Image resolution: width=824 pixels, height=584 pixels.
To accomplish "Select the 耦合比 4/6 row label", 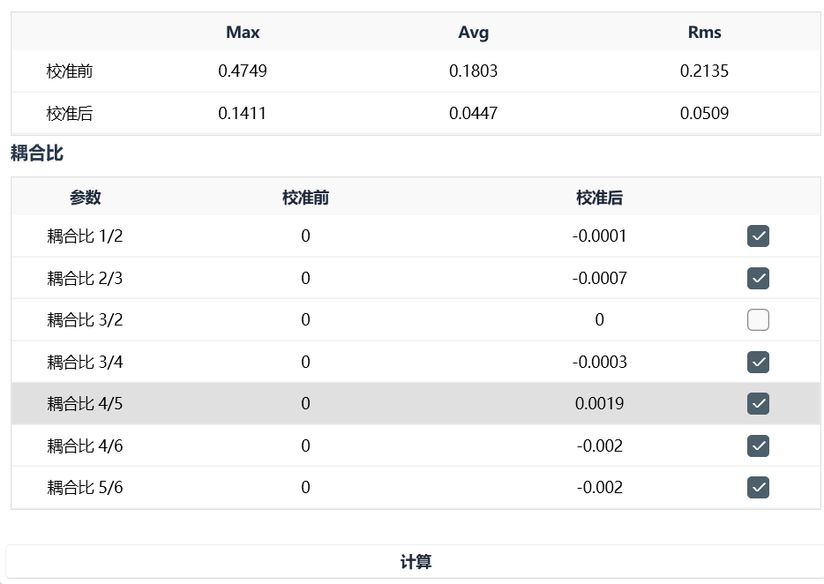I will [85, 445].
